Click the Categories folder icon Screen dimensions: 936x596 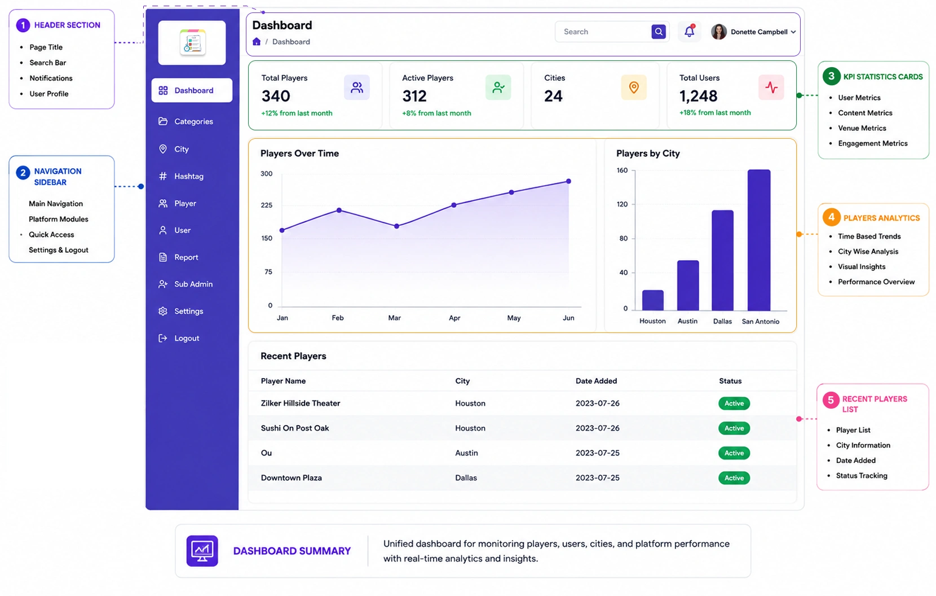pyautogui.click(x=163, y=121)
